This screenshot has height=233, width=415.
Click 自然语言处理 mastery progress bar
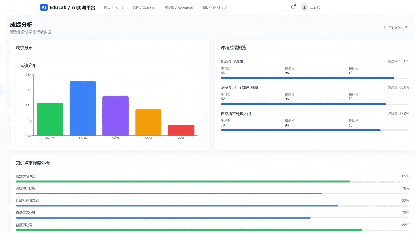pyautogui.click(x=212, y=218)
